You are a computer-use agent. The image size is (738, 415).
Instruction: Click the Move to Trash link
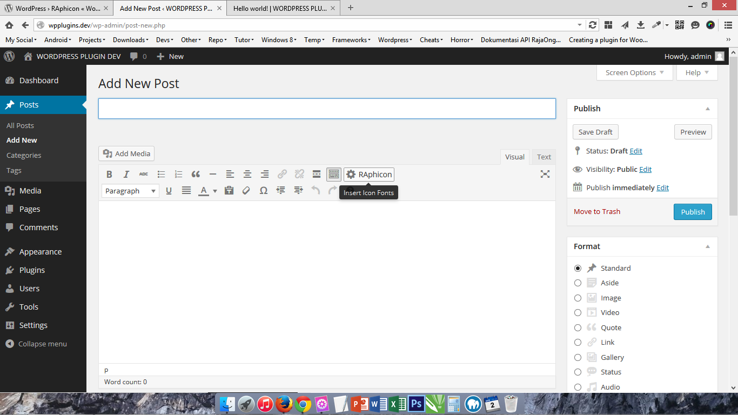(x=597, y=211)
